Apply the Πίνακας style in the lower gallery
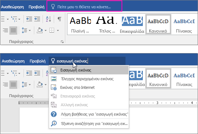 coord(184,79)
